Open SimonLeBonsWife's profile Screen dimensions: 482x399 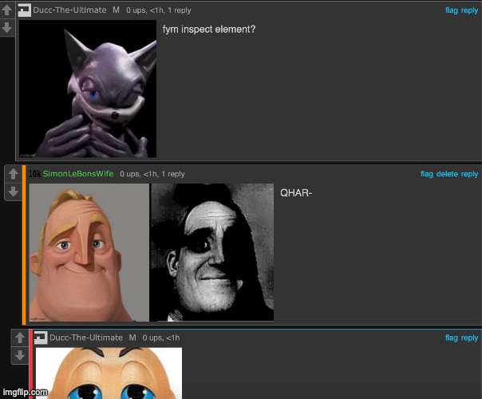click(78, 174)
